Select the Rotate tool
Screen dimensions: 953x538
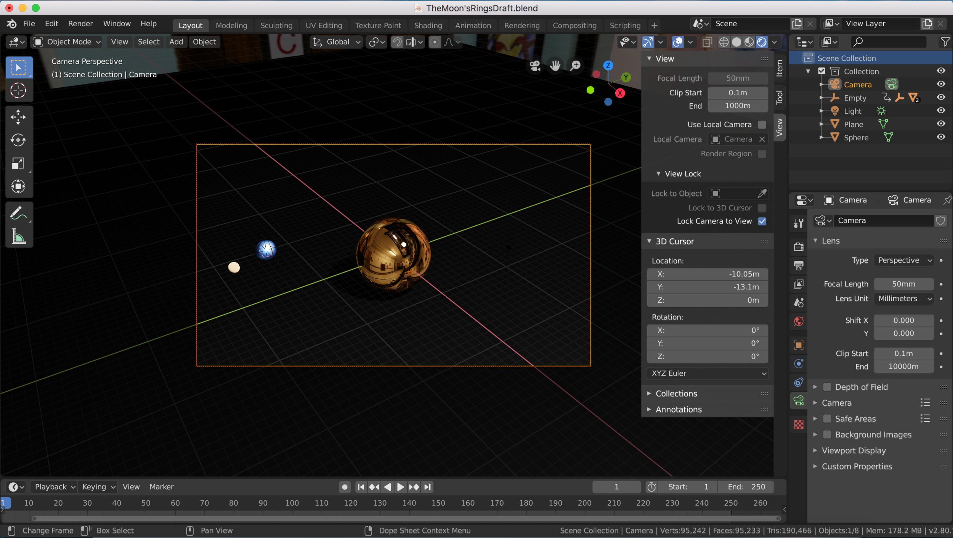18,140
